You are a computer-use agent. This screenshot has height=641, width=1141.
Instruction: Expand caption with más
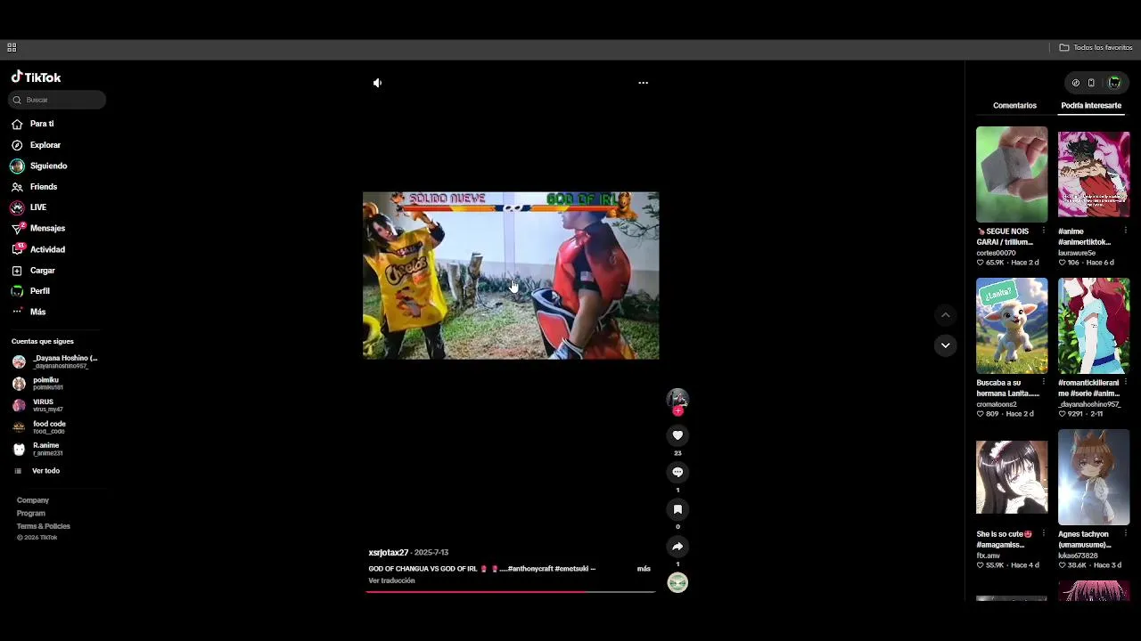644,569
